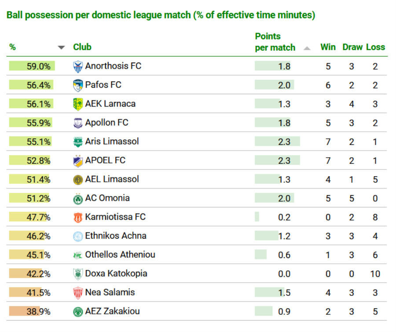This screenshot has width=396, height=332.
Task: Click the Nea Salamis club crest icon
Action: click(x=78, y=293)
